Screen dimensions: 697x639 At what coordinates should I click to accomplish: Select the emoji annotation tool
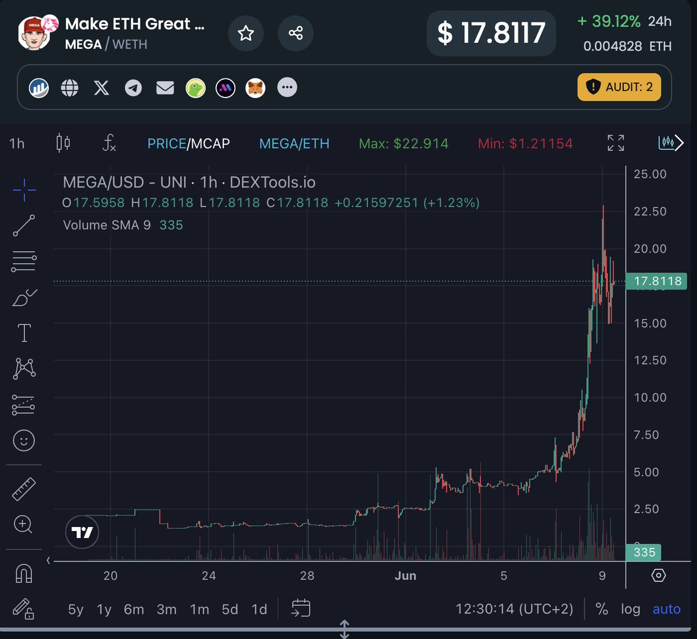[23, 441]
